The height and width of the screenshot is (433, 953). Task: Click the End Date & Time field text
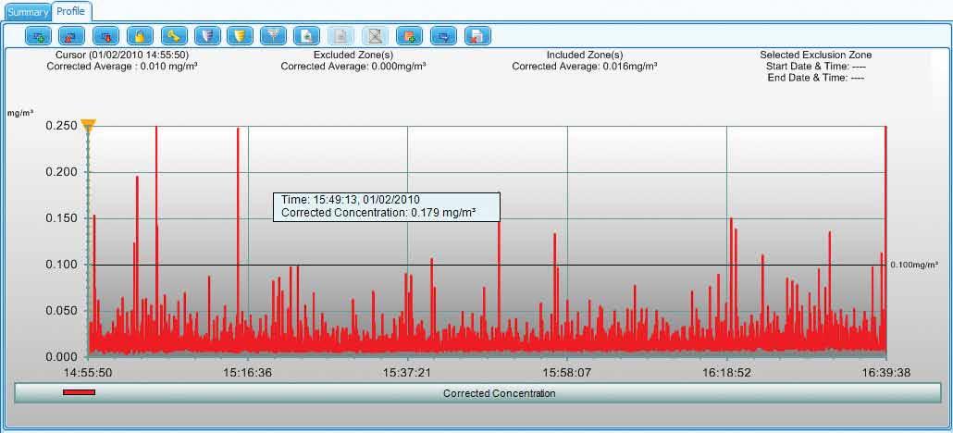(816, 77)
